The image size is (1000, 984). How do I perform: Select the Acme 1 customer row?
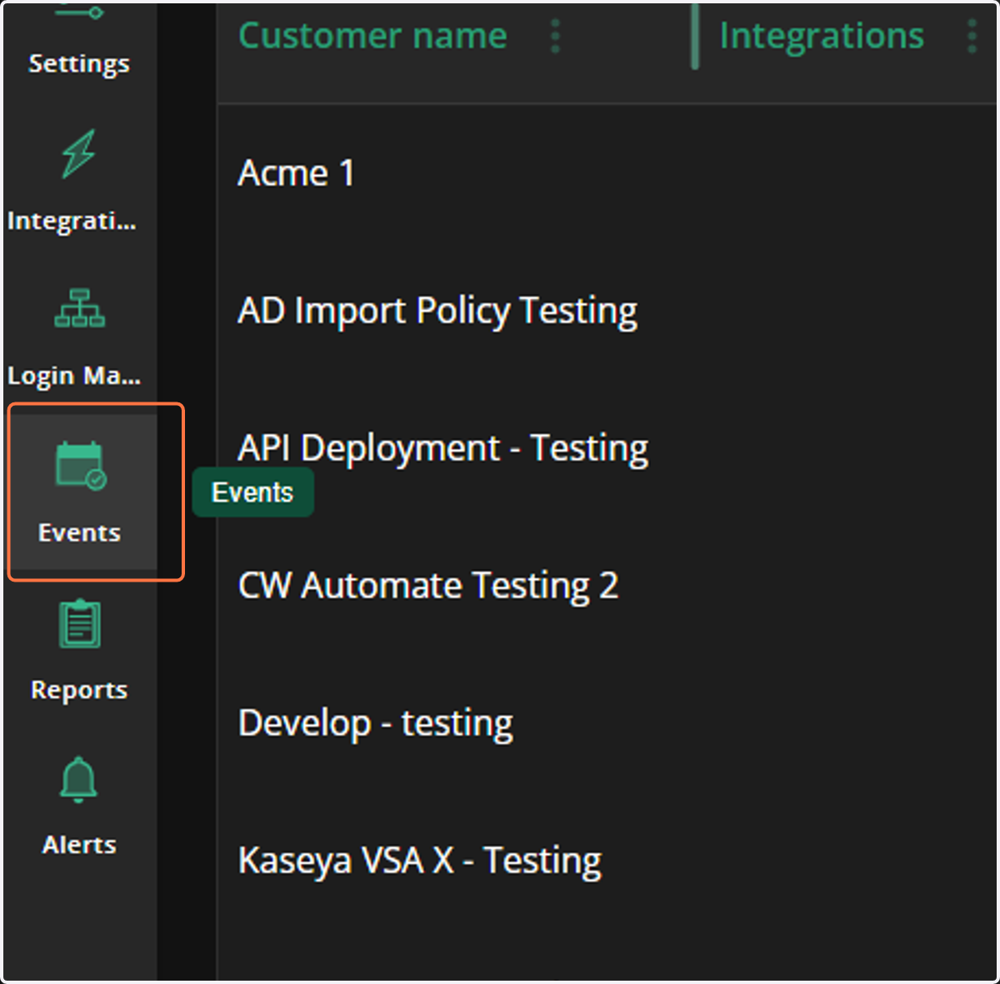(607, 173)
